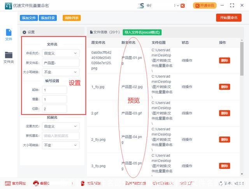Click the 新文件名 input with 产品图-
The image size is (249, 189).
pos(61,63)
